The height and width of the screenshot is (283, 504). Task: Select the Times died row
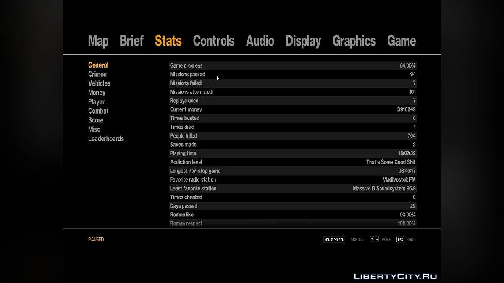coord(293,127)
